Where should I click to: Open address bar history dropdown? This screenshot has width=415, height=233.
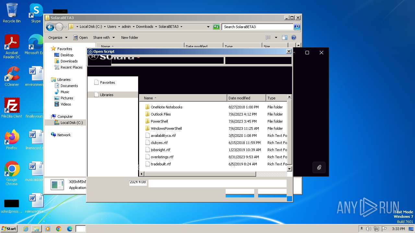(x=208, y=27)
